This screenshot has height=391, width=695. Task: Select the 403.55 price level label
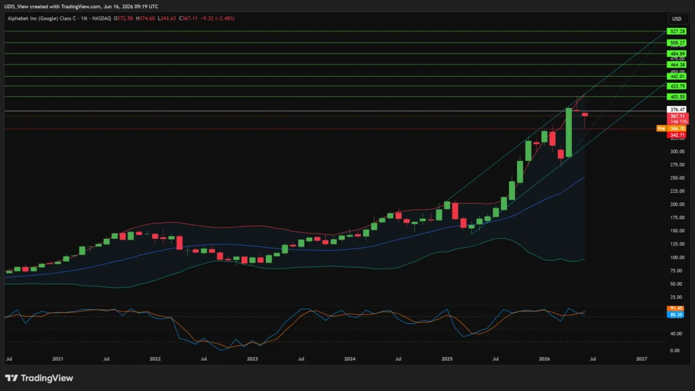point(677,96)
